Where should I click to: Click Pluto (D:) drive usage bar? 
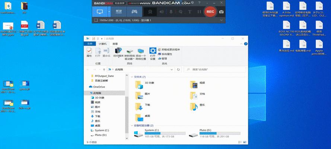point(220,133)
